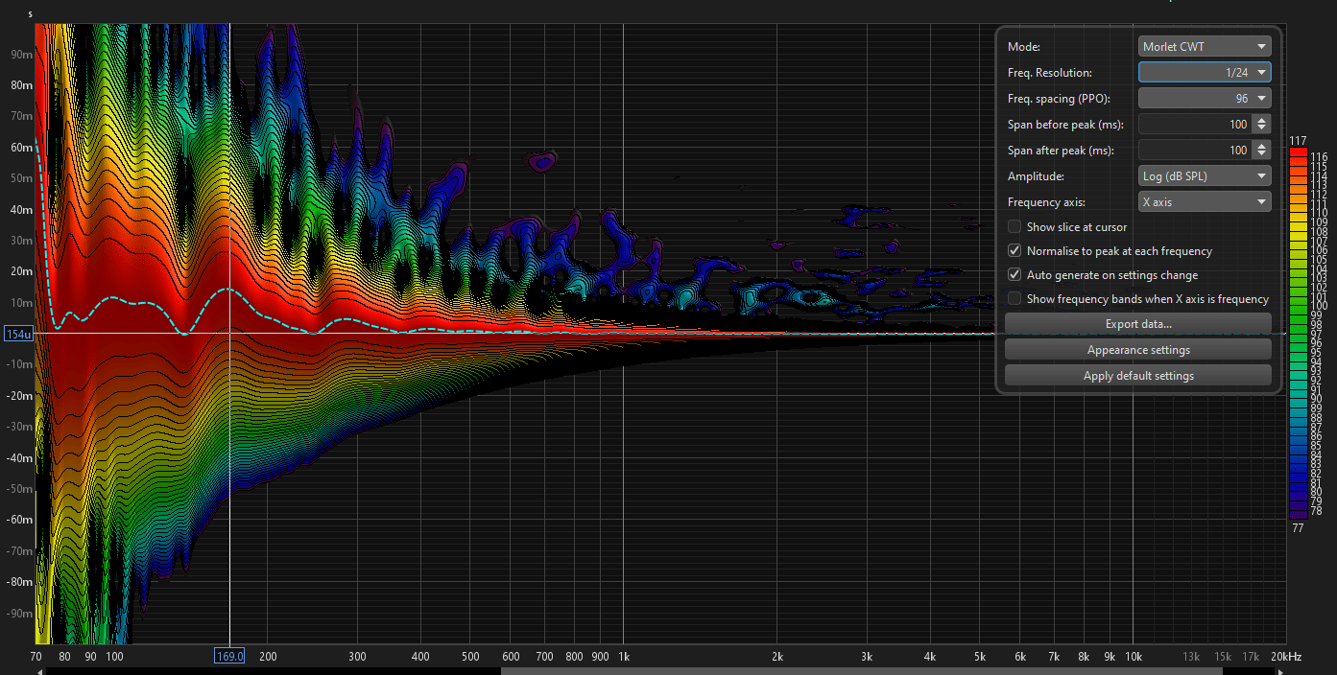Click the Export data... button

(x=1138, y=324)
